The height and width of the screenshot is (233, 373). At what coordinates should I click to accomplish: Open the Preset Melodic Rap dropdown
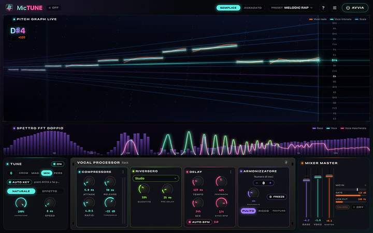pos(292,8)
